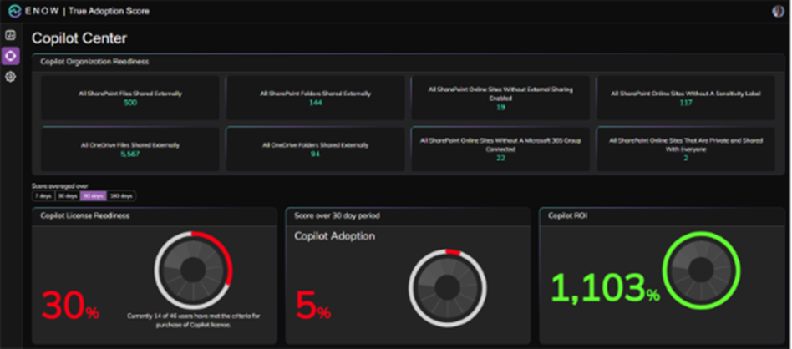The image size is (792, 349).
Task: Open All SharePoint Files Shared Externally tile
Action: click(129, 98)
